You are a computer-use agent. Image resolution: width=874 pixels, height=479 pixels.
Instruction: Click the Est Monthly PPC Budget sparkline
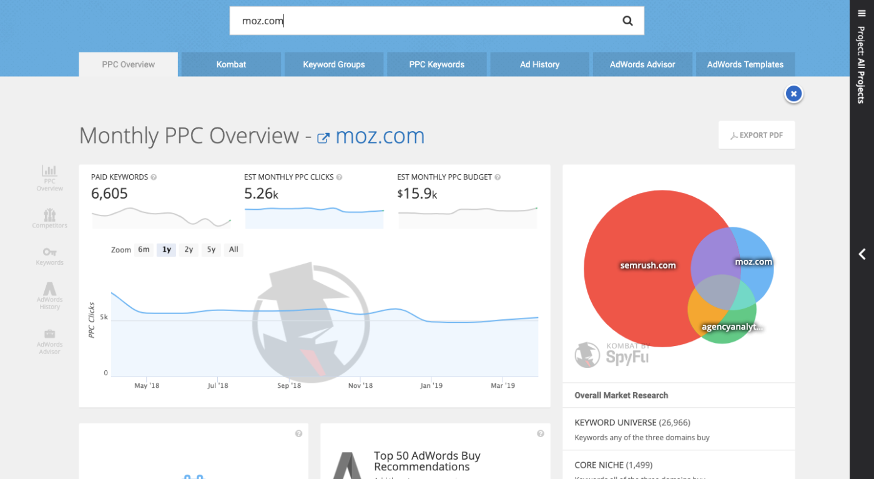tap(468, 217)
